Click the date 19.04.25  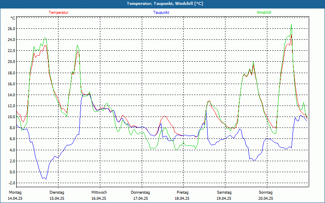tap(224, 199)
